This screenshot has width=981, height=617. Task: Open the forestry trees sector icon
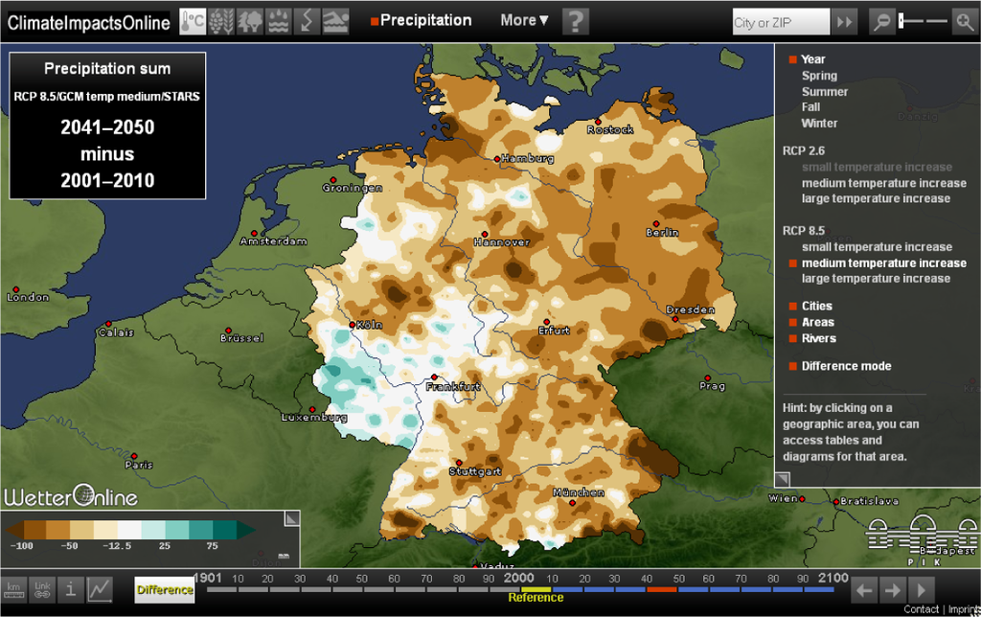[250, 21]
